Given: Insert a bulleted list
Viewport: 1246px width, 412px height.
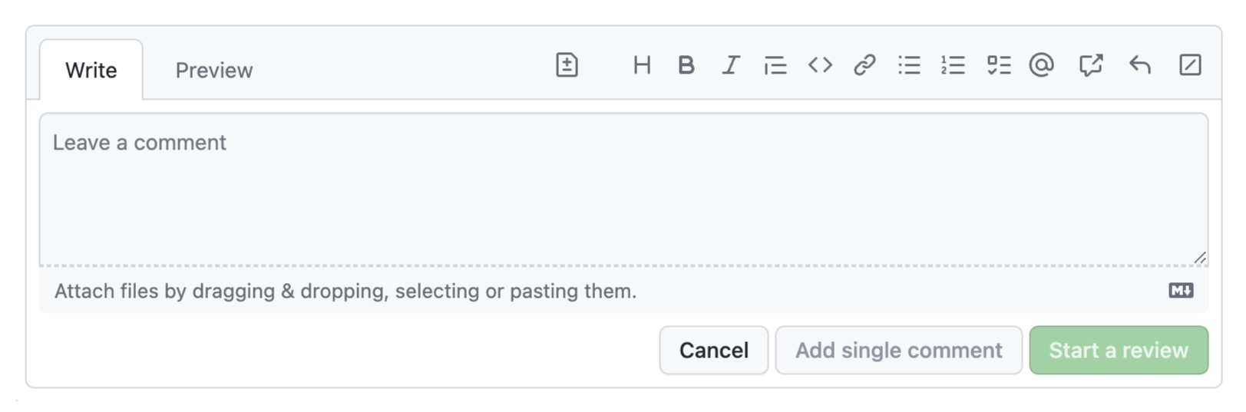Looking at the screenshot, I should [909, 65].
